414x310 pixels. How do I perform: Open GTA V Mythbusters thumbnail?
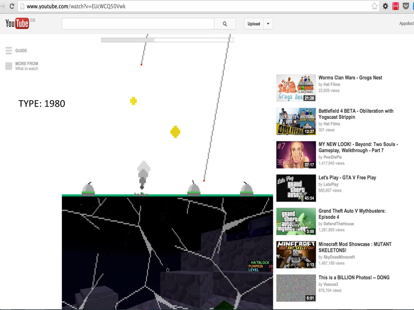pyautogui.click(x=296, y=221)
